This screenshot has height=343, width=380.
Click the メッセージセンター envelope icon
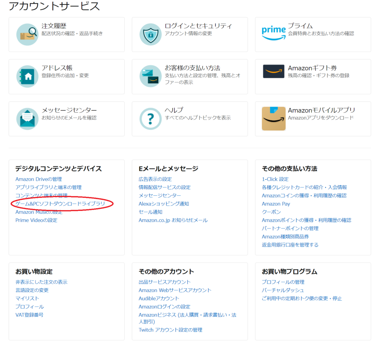[27, 118]
